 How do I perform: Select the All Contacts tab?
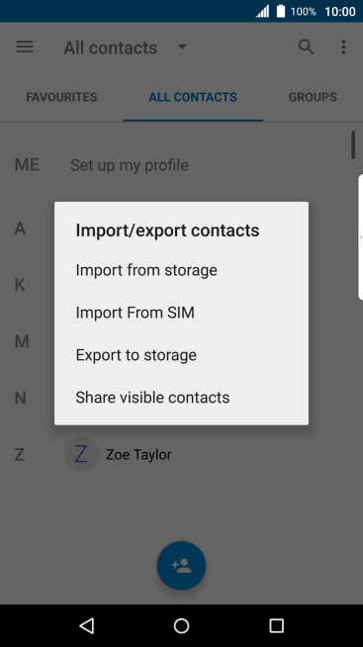[x=193, y=97]
